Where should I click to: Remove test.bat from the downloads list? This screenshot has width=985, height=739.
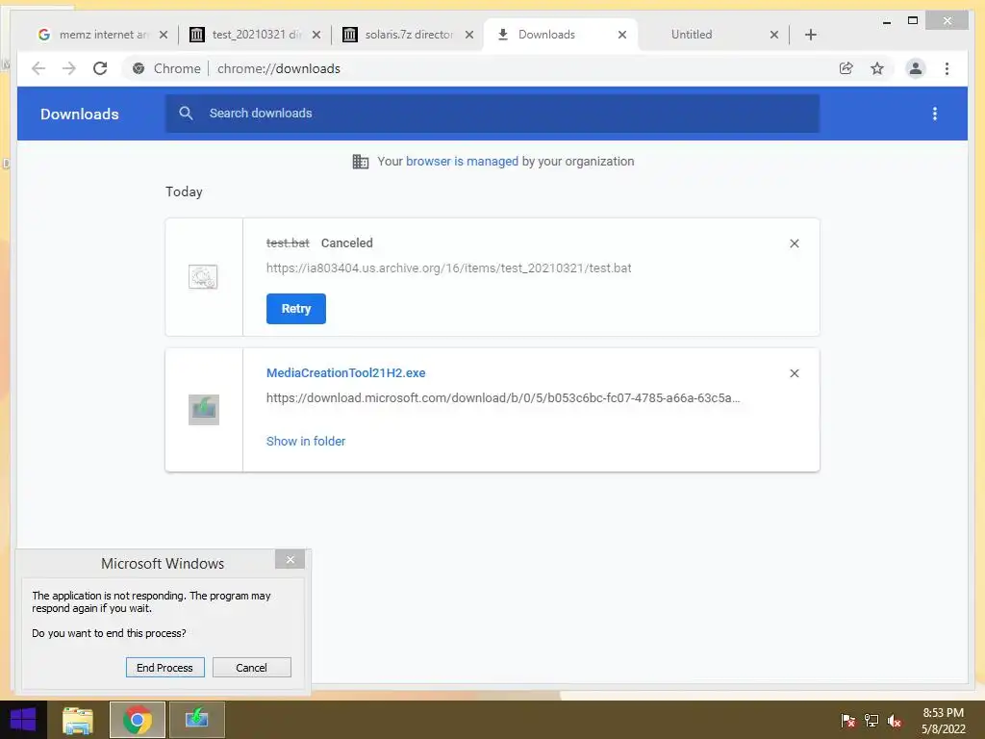[794, 243]
